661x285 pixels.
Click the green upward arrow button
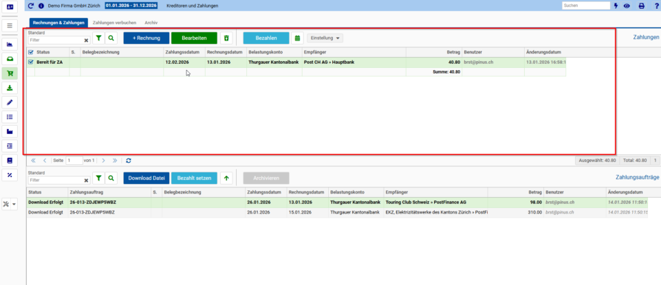pyautogui.click(x=226, y=178)
